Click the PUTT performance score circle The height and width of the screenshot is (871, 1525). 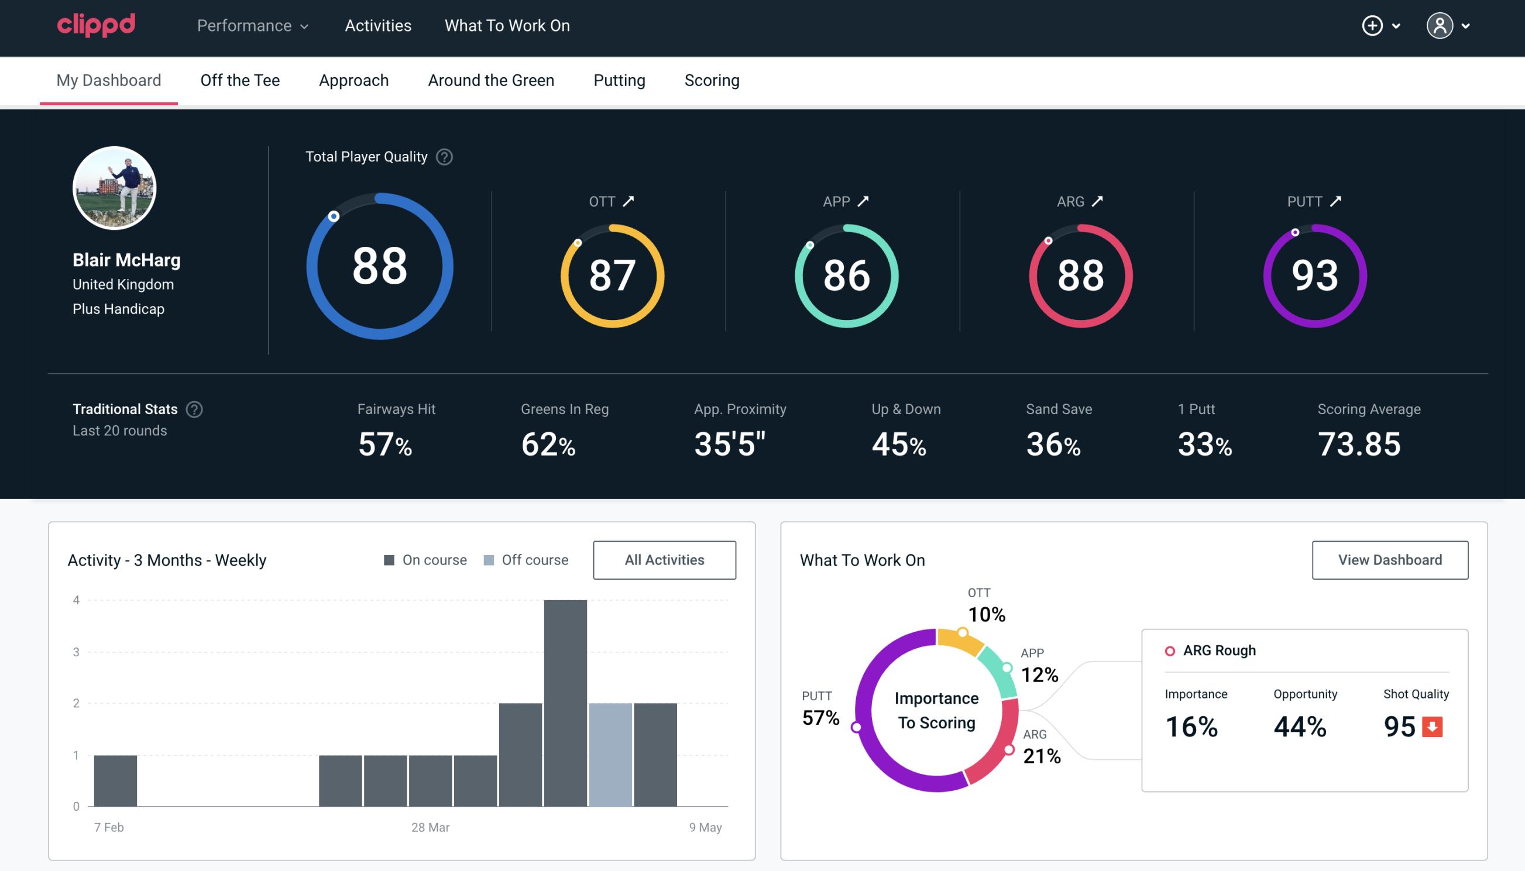pos(1313,273)
